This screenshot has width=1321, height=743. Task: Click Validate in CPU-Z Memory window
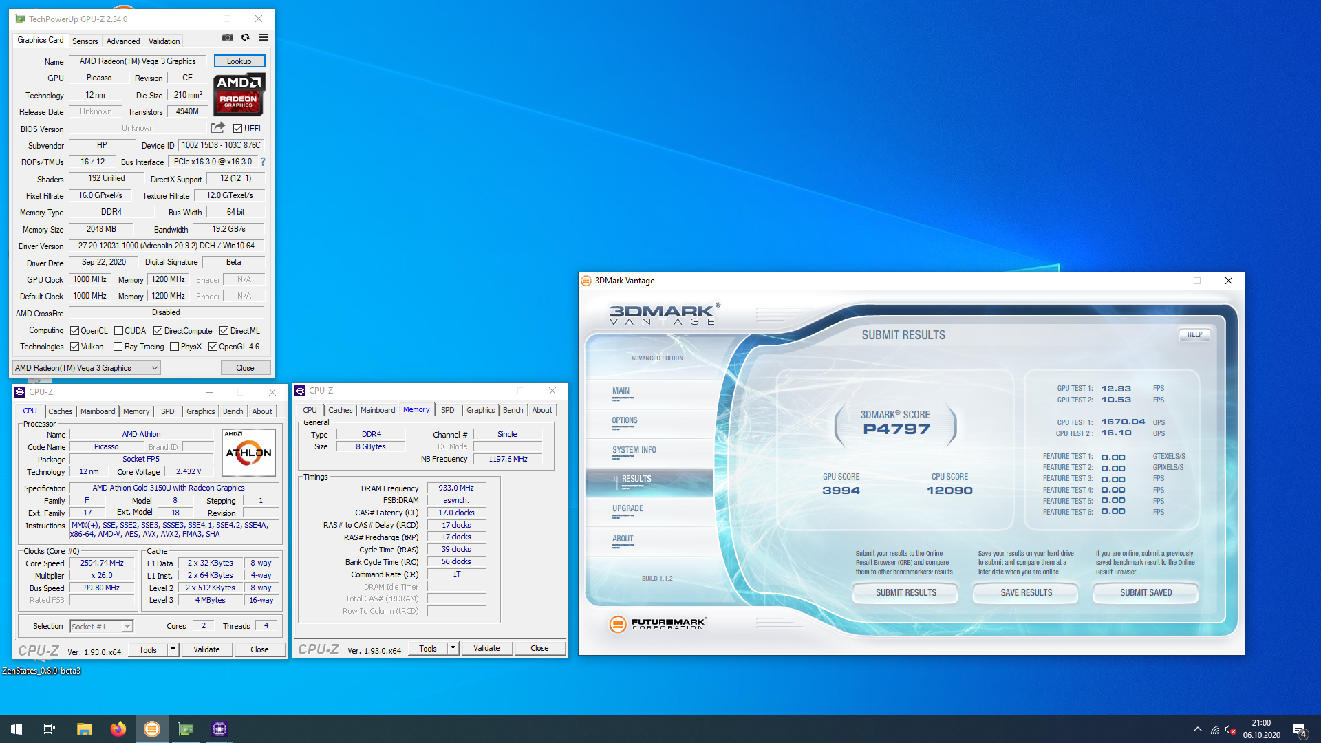(x=486, y=648)
